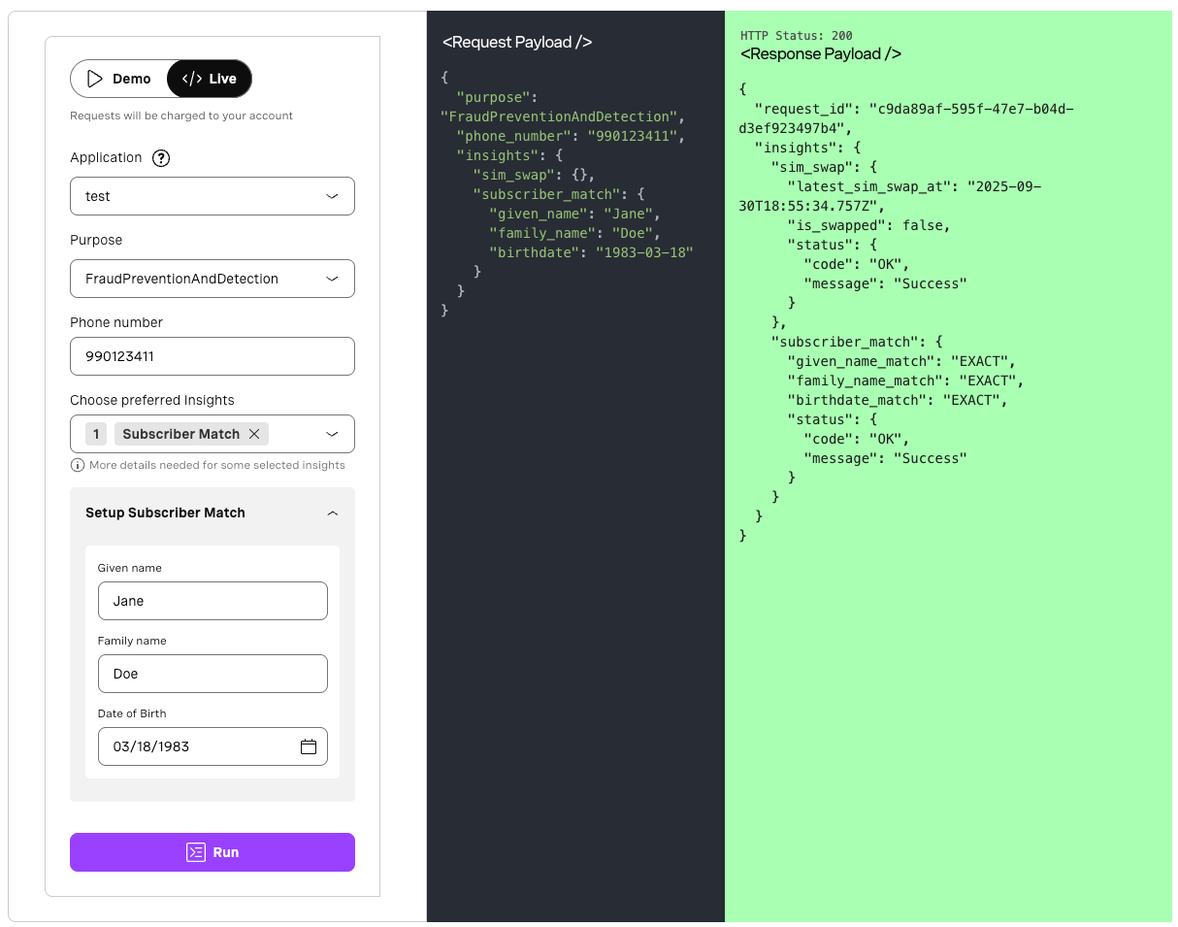Click the Run button
Screen dimensions: 1178x927
212,851
